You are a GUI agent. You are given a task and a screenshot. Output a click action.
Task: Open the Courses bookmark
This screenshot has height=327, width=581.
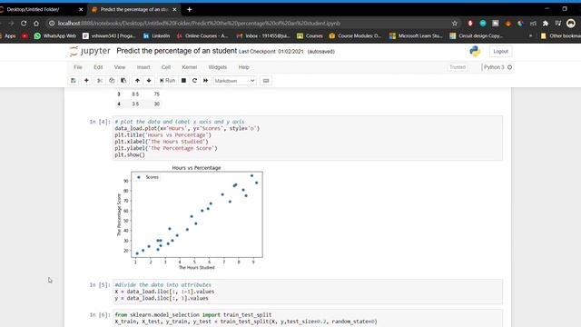[x=310, y=36]
